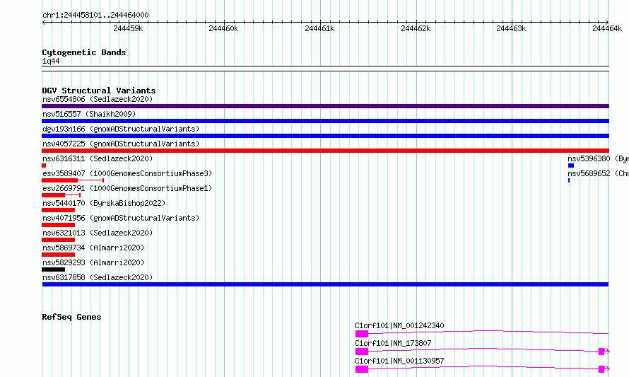Click the 244459k ruler position label
629x377 pixels.
pyautogui.click(x=128, y=28)
